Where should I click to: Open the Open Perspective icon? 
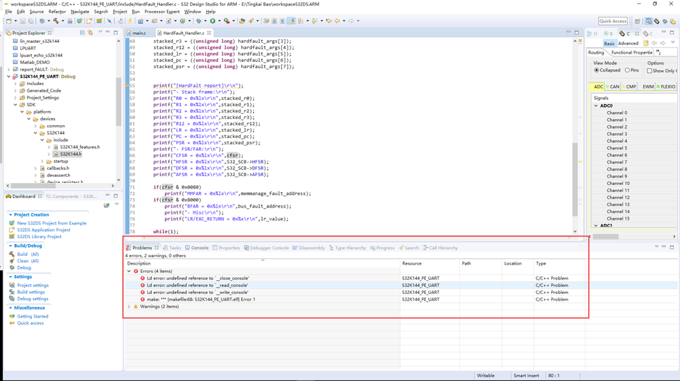coord(638,21)
